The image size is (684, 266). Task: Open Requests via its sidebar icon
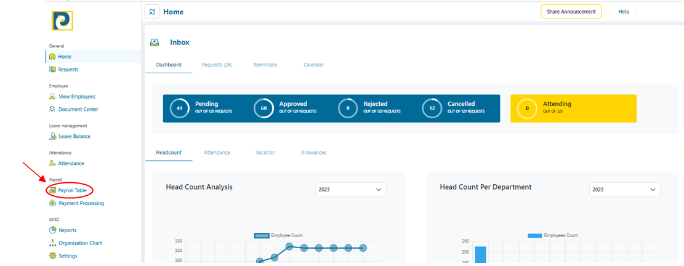click(x=52, y=70)
